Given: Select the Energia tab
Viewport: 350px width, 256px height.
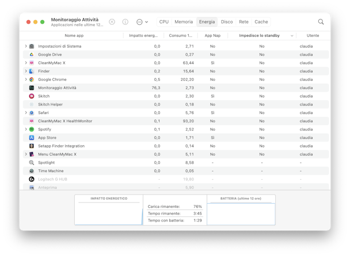Looking at the screenshot, I should click(x=207, y=22).
